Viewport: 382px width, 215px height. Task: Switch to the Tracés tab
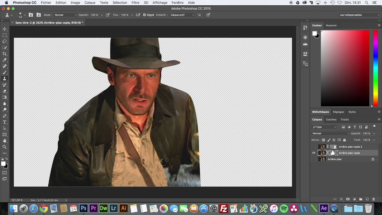[345, 119]
